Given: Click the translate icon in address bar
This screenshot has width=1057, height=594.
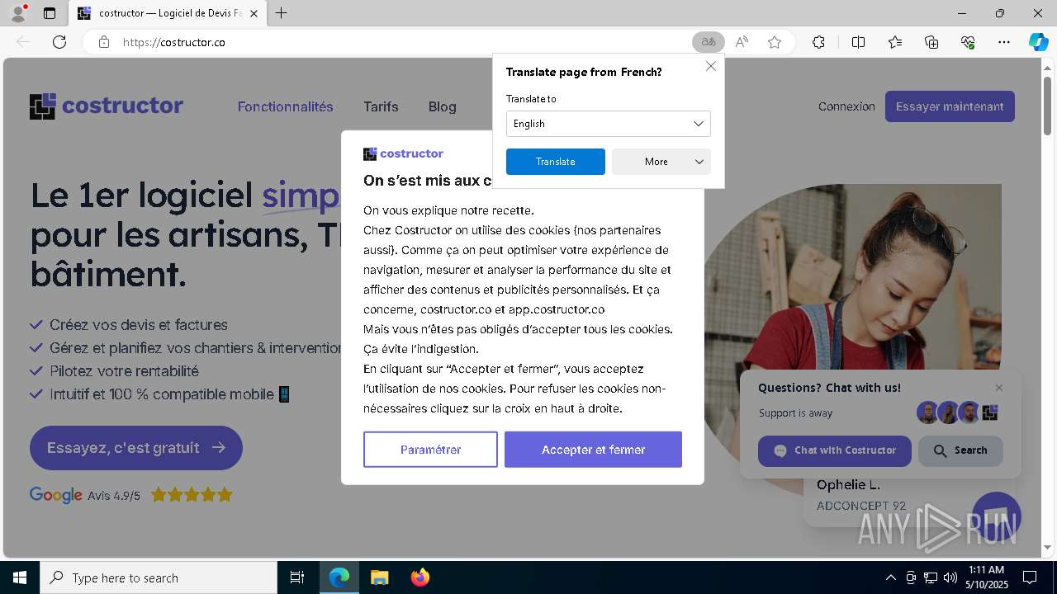Looking at the screenshot, I should click(x=708, y=42).
